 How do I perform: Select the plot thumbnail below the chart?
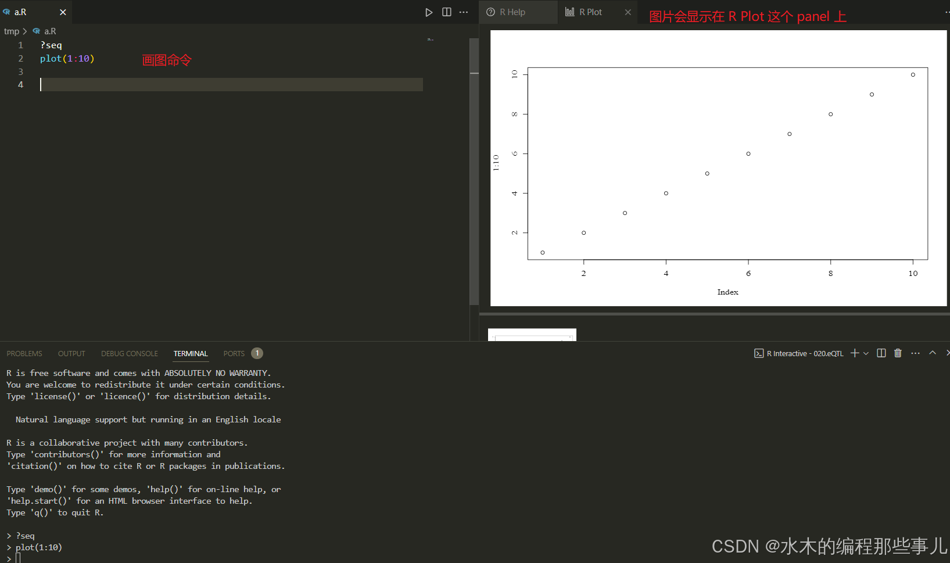pos(532,335)
